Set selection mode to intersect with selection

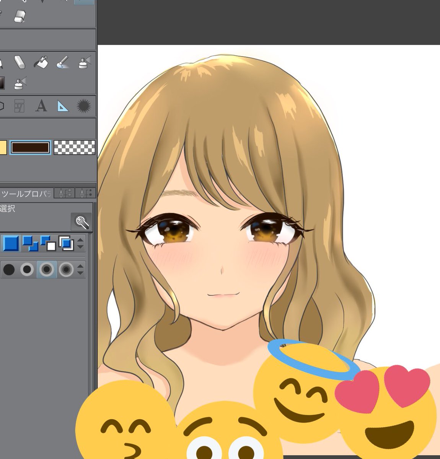pos(66,243)
